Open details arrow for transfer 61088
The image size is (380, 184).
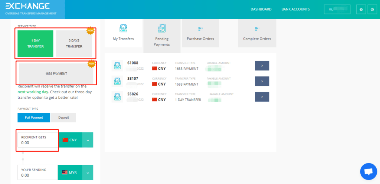coord(262,66)
